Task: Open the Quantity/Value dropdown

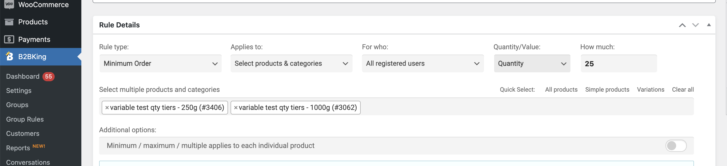Action: click(532, 63)
